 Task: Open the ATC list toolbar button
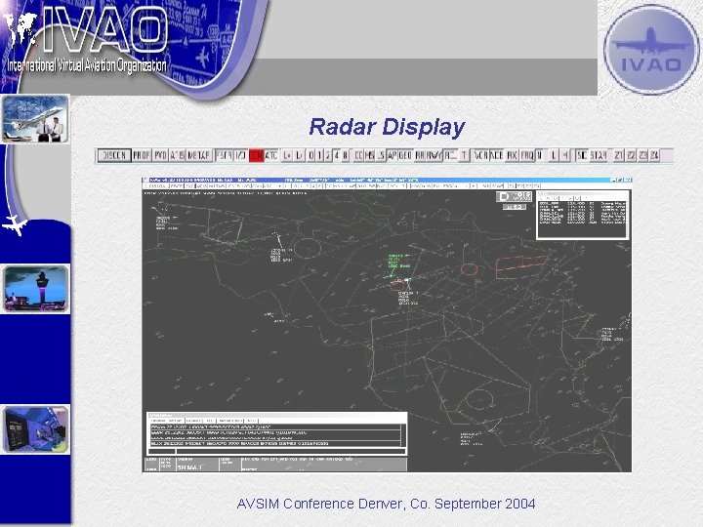click(x=271, y=155)
